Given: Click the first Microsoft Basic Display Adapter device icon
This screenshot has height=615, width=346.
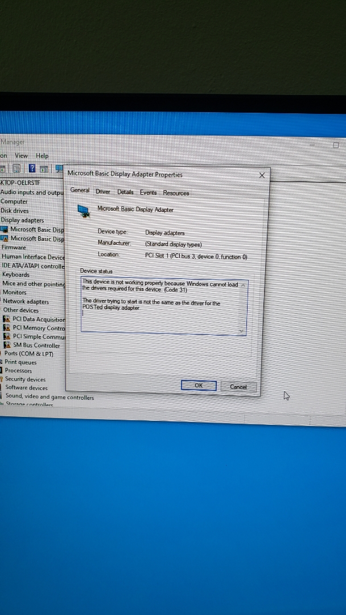Looking at the screenshot, I should point(5,229).
